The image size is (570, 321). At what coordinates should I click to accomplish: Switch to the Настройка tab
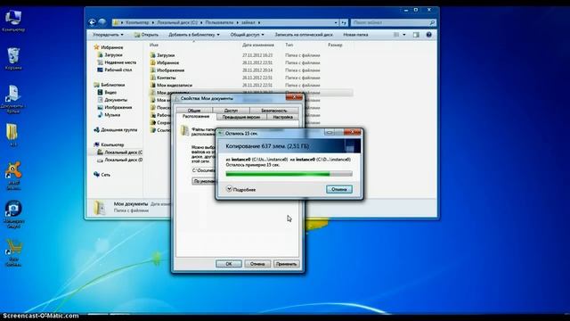pyautogui.click(x=283, y=117)
